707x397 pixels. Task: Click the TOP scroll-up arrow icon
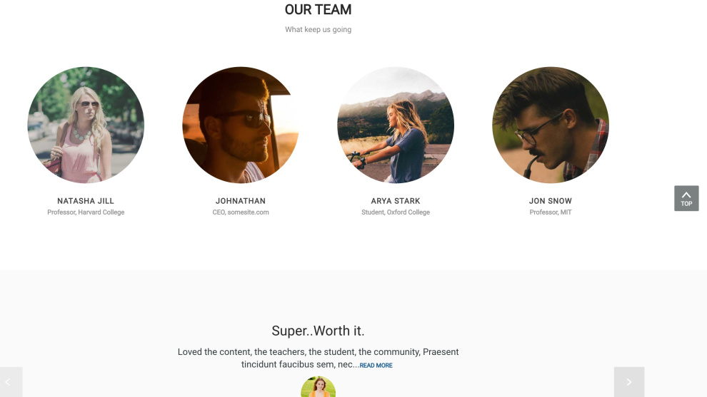click(686, 198)
